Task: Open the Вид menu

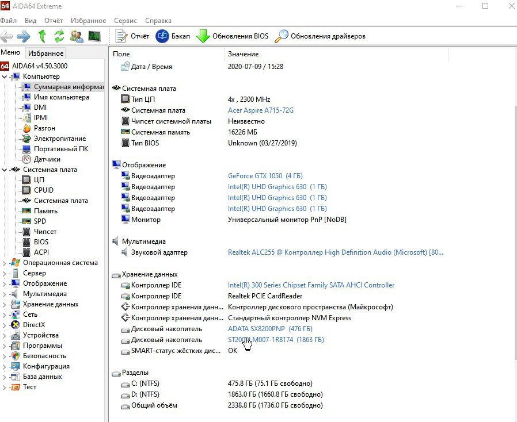Action: (x=31, y=20)
